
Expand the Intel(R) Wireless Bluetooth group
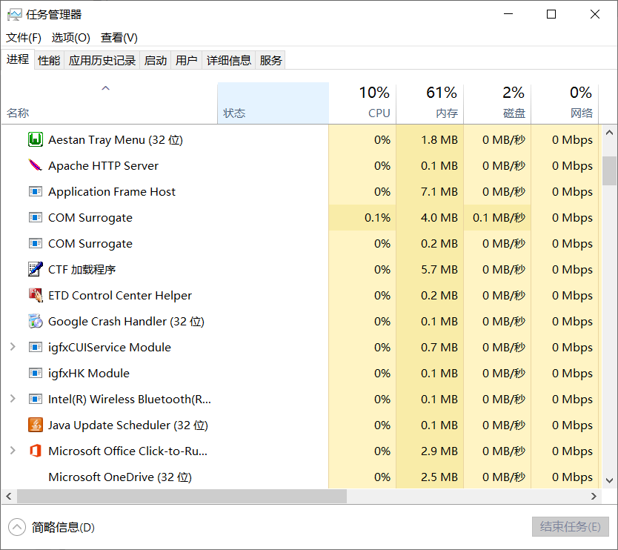(13, 399)
